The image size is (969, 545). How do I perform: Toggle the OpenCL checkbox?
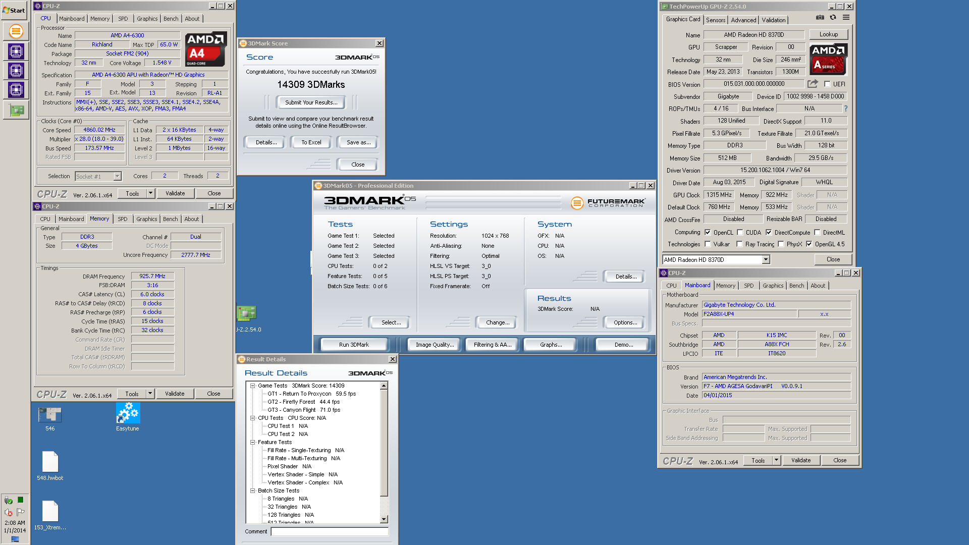(708, 233)
